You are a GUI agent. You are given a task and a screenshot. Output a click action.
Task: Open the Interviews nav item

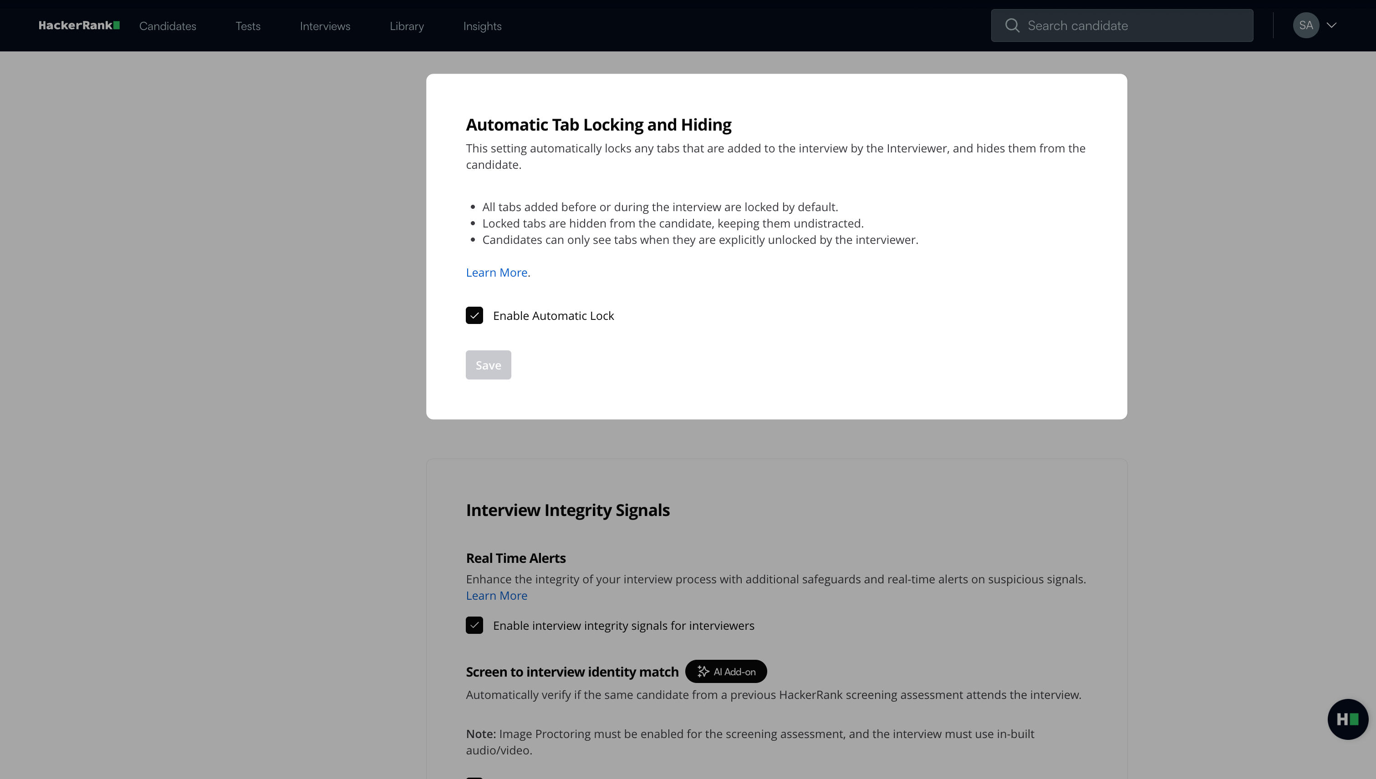[325, 26]
